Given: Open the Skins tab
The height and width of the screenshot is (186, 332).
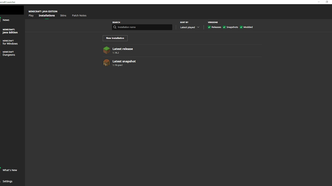Looking at the screenshot, I should [63, 15].
